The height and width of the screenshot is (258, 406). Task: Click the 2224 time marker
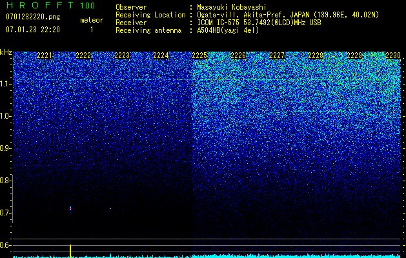161,55
